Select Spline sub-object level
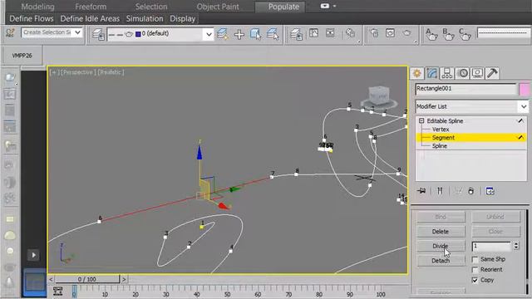 pos(440,146)
